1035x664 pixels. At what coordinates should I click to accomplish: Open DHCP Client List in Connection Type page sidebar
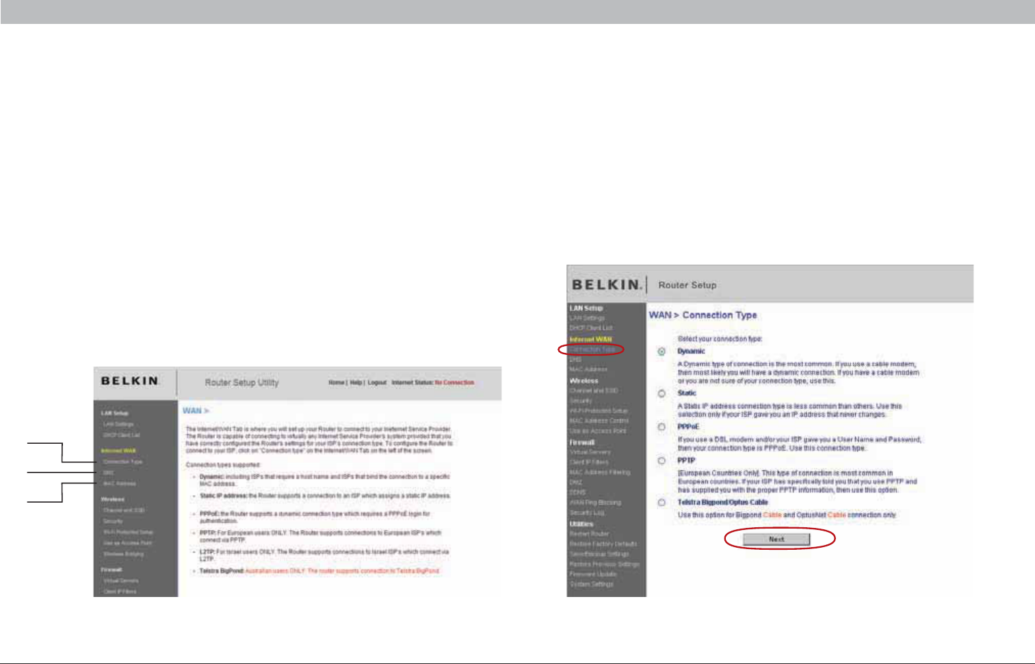click(591, 328)
